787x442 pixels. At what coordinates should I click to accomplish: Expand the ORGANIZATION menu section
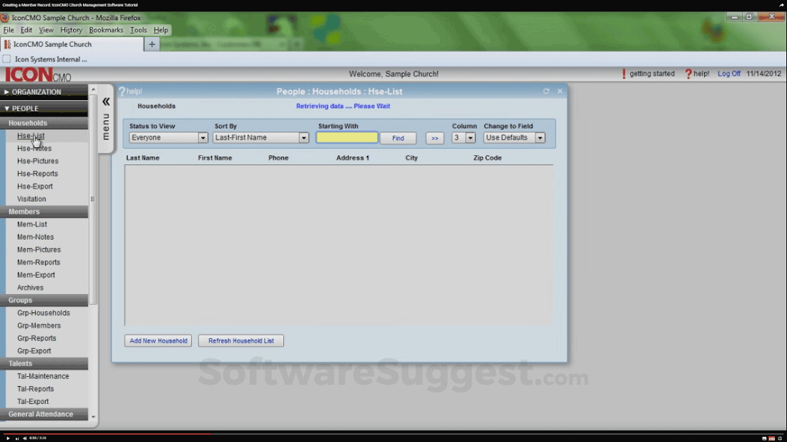pyautogui.click(x=44, y=92)
